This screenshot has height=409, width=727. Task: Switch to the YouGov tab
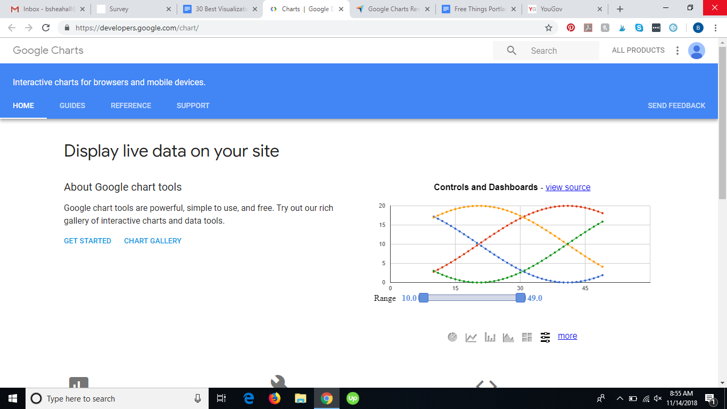(x=565, y=9)
